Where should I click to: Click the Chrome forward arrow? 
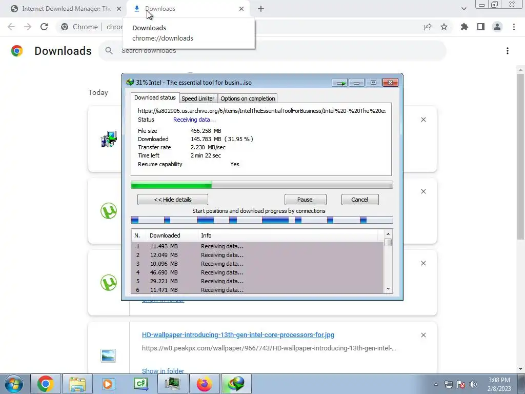click(x=28, y=27)
